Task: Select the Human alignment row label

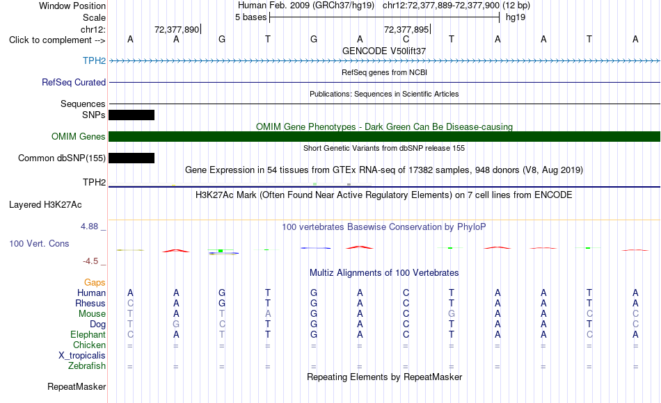Action: [x=91, y=293]
